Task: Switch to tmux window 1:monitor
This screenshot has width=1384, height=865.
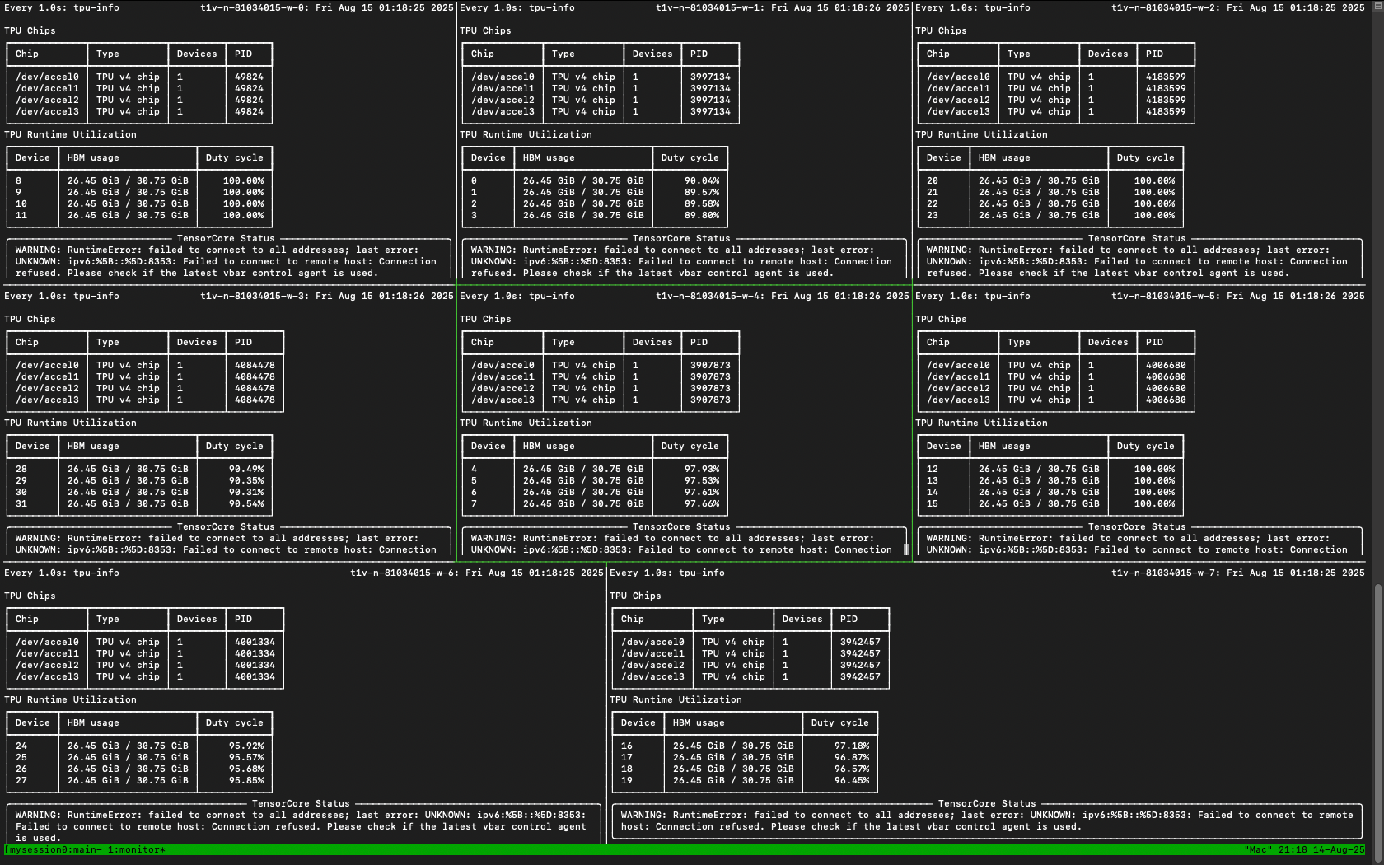Action: [x=136, y=849]
